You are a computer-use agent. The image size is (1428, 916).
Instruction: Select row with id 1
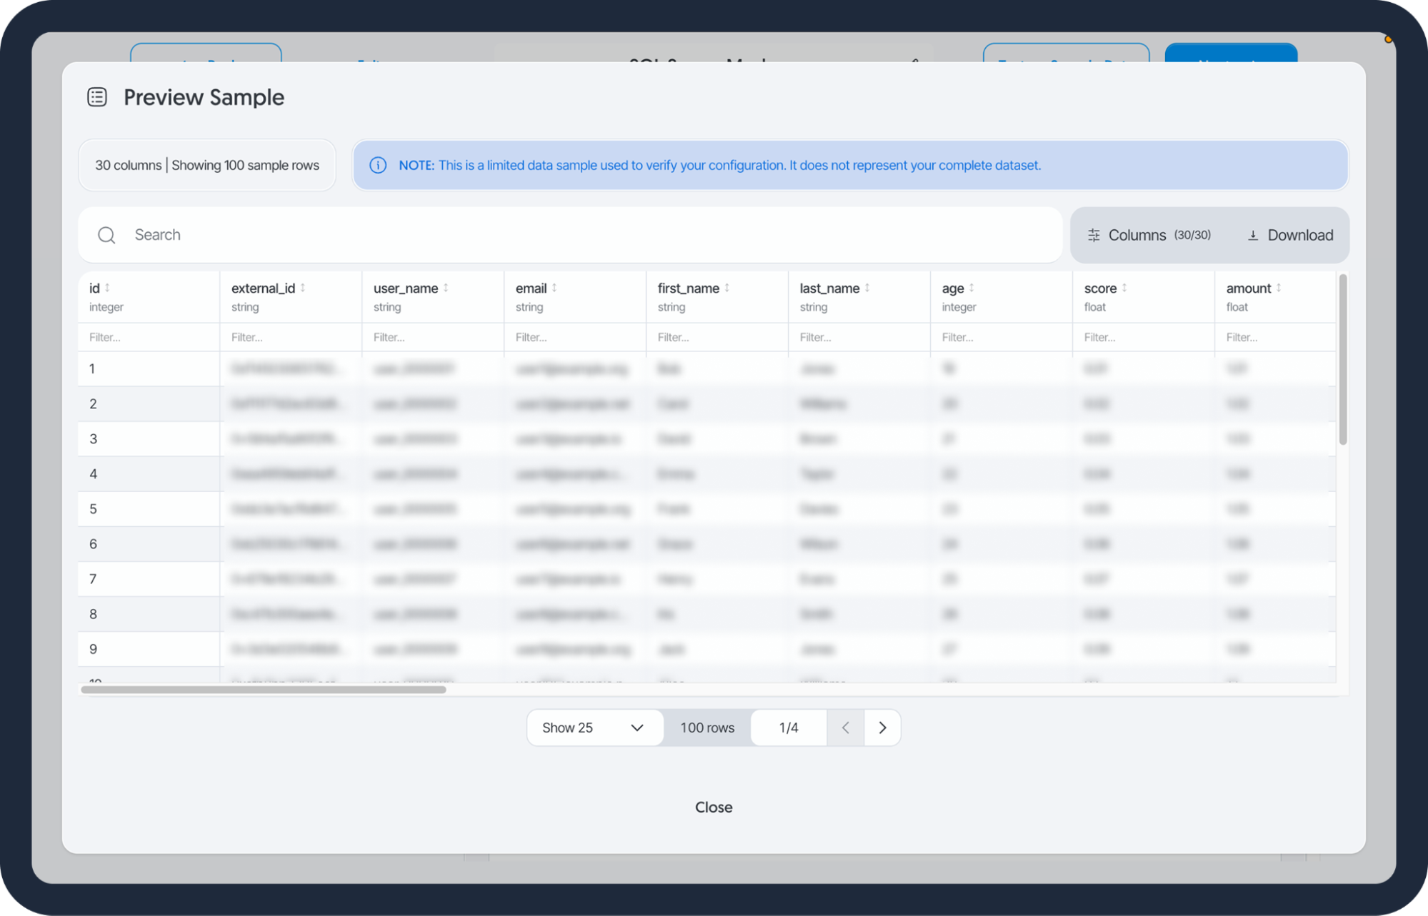click(706, 368)
